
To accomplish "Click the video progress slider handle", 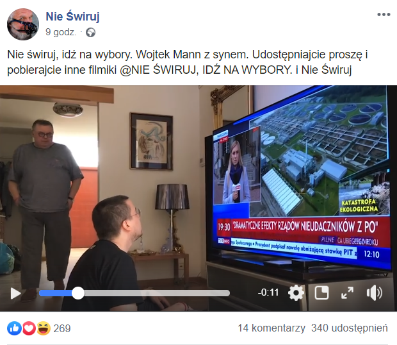I will (78, 293).
